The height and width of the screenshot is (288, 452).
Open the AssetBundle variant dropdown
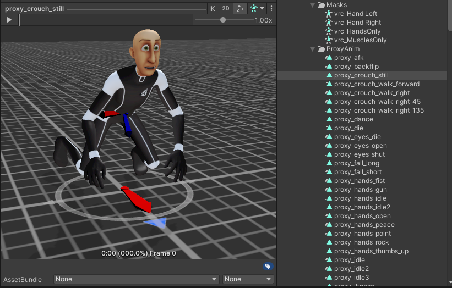pos(248,279)
